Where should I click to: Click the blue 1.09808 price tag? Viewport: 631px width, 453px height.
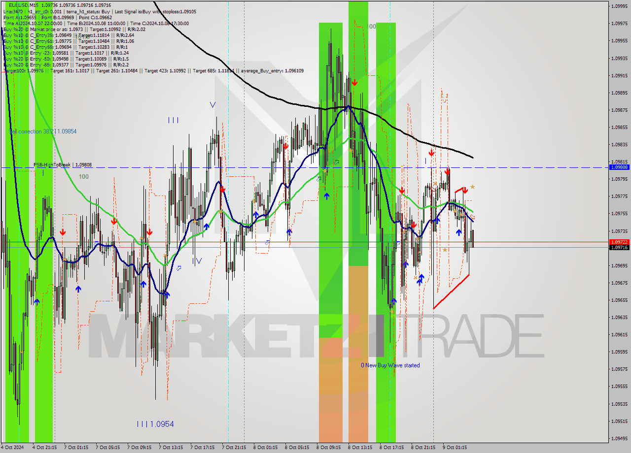[x=619, y=167]
